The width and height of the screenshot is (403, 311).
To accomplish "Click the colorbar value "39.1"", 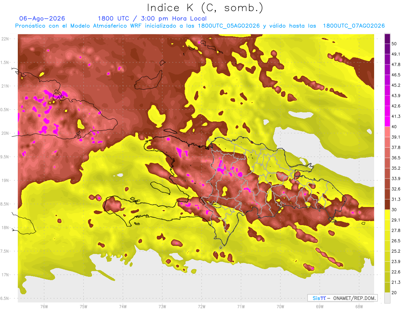I will [x=396, y=137].
